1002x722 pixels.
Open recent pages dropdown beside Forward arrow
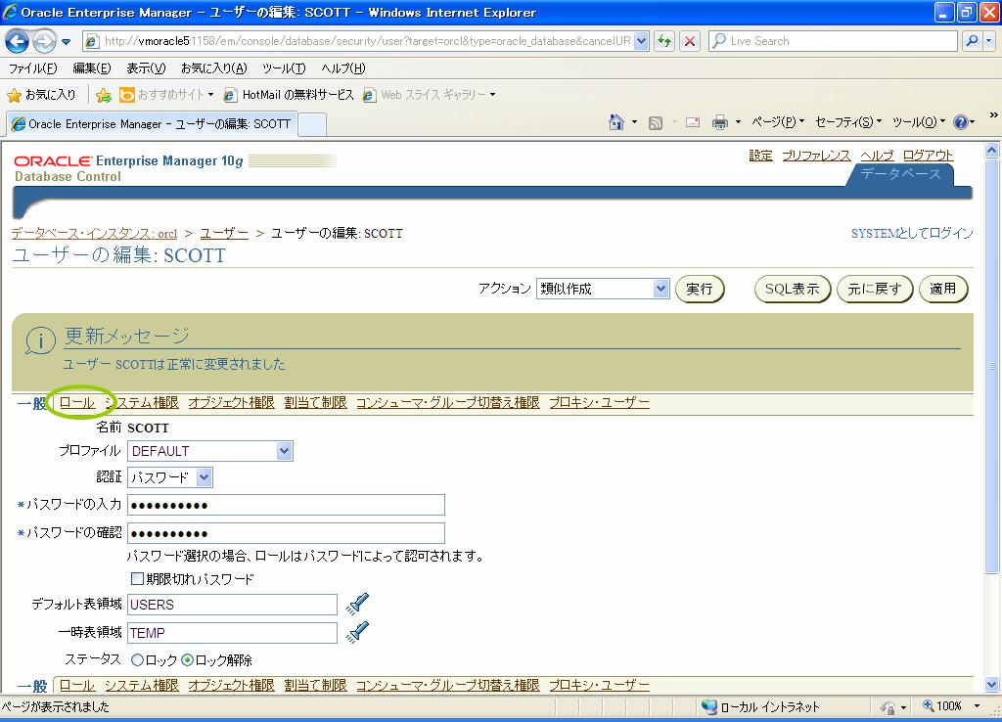pos(66,42)
